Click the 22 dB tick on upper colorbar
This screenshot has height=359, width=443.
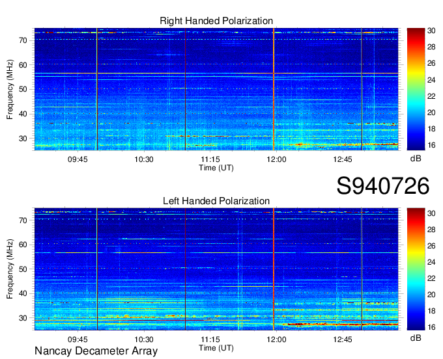point(431,96)
